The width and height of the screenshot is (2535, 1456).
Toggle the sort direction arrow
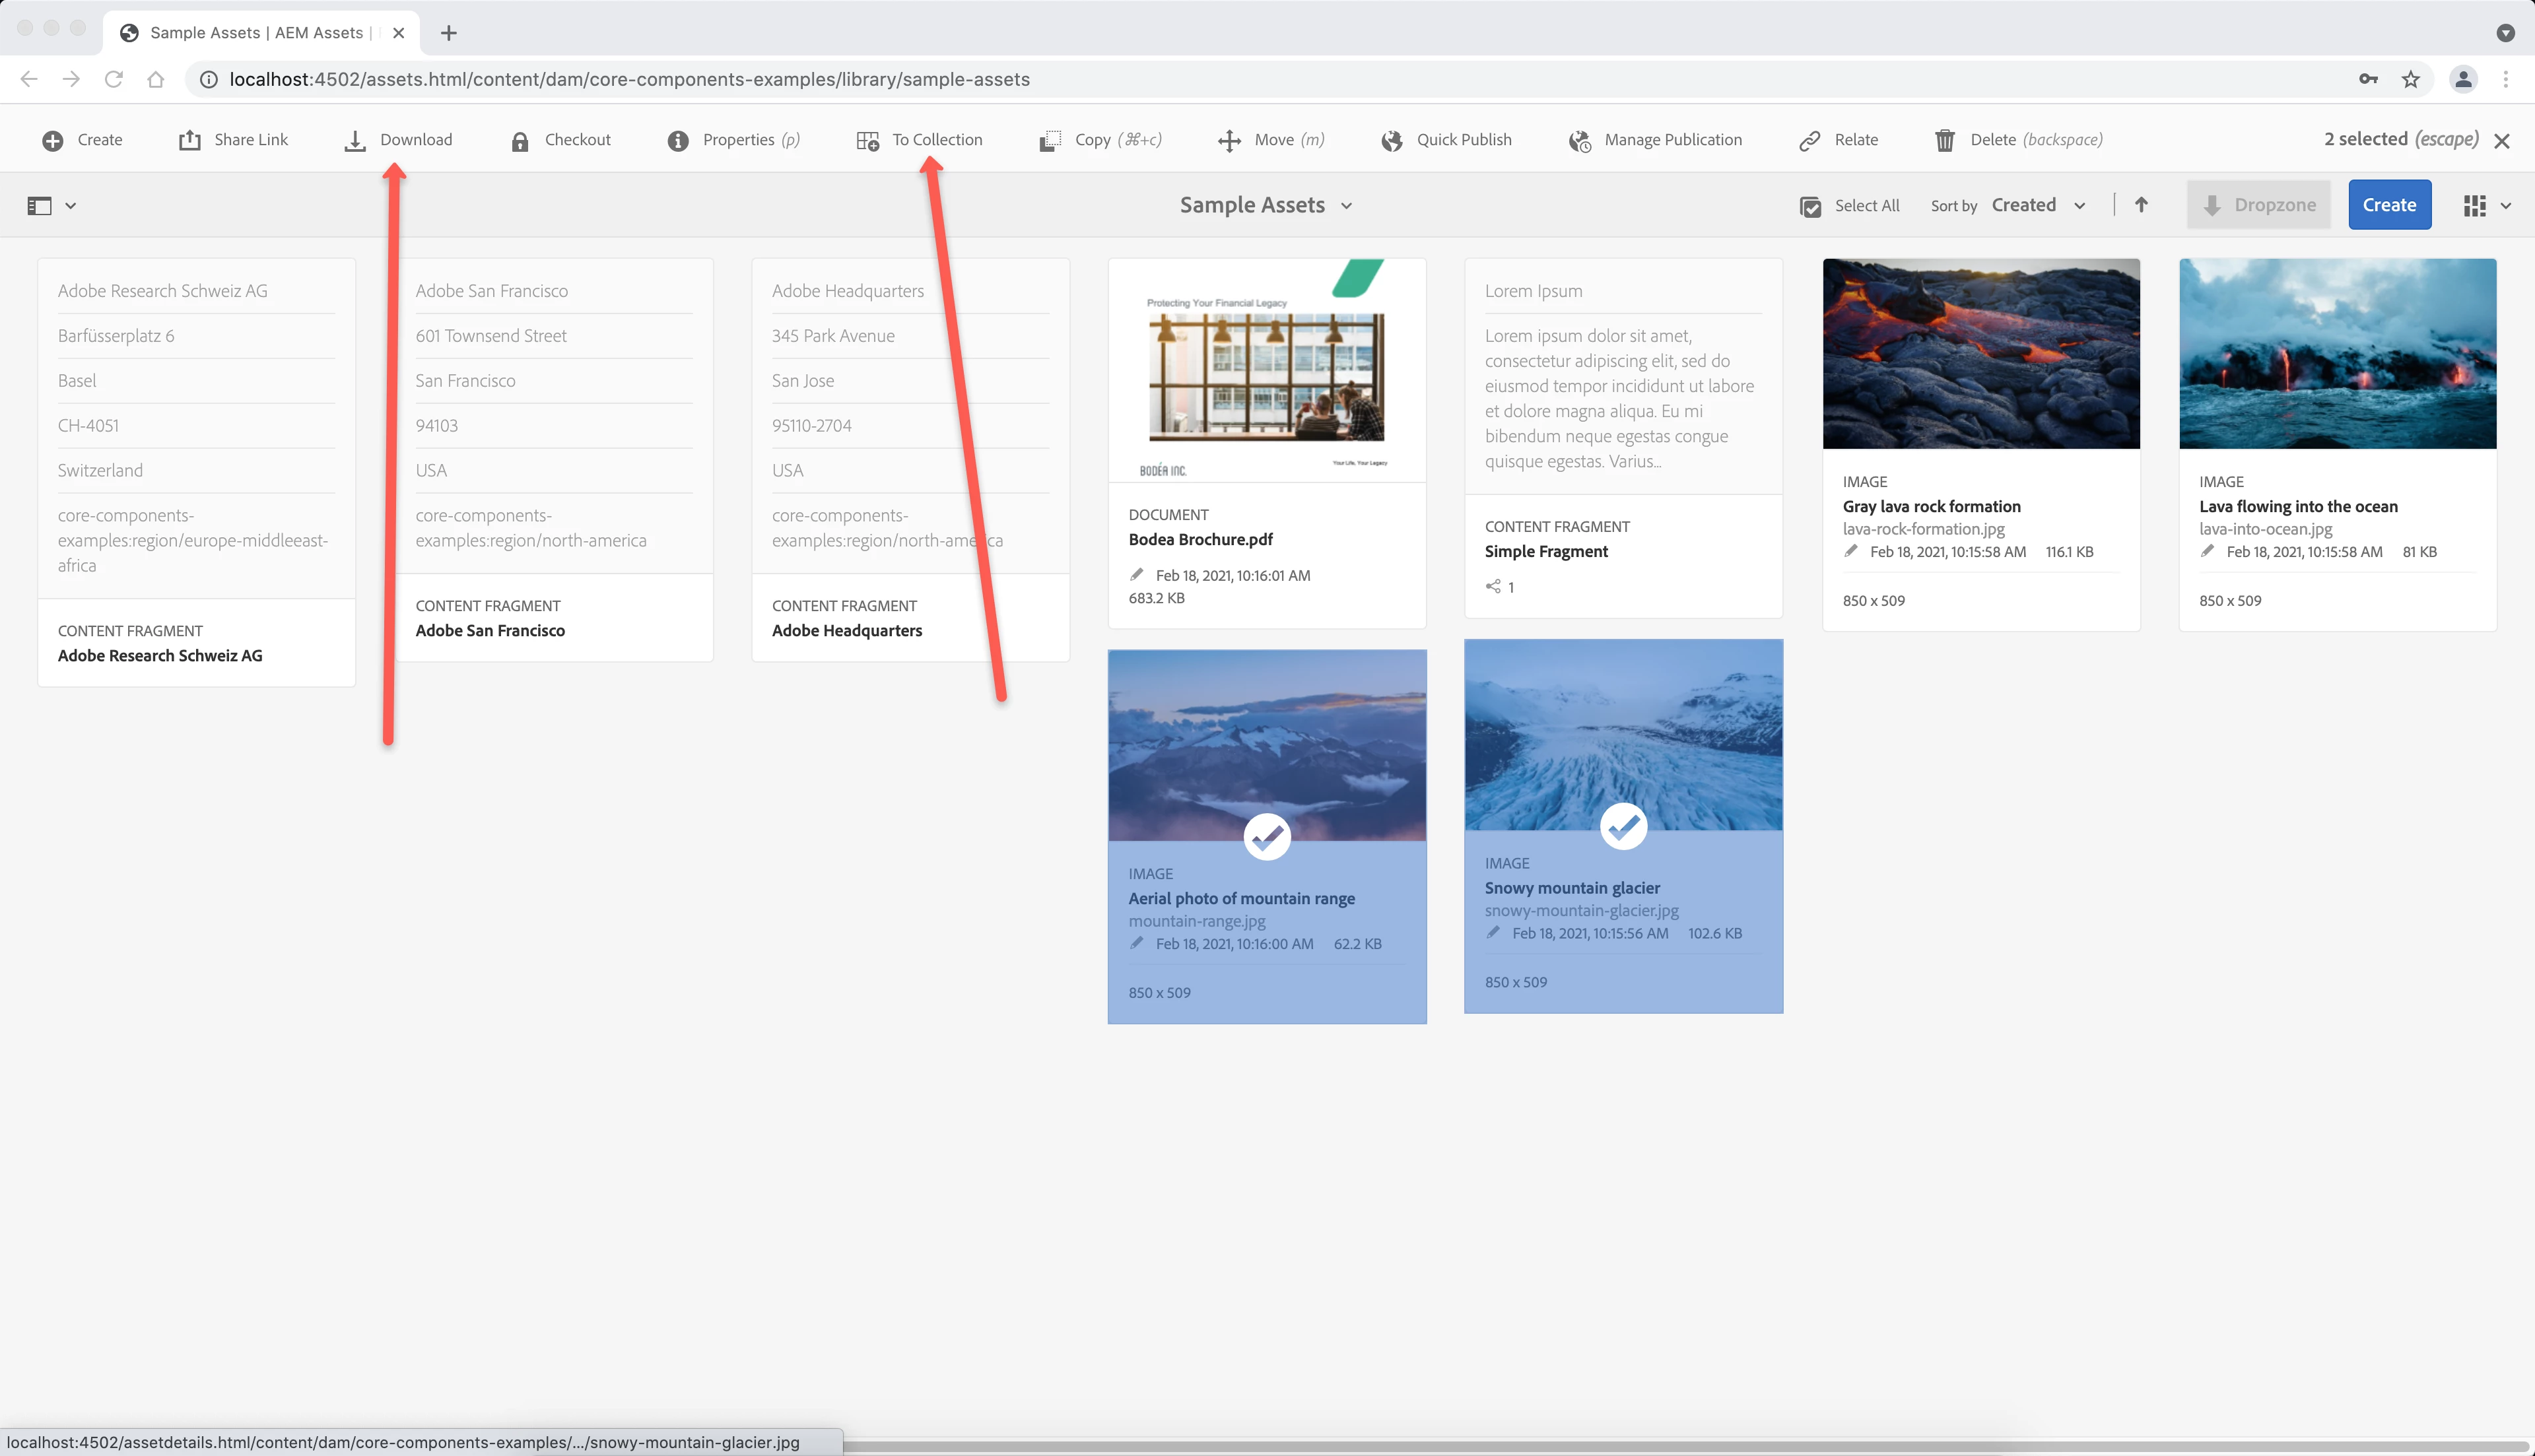pos(2141,205)
